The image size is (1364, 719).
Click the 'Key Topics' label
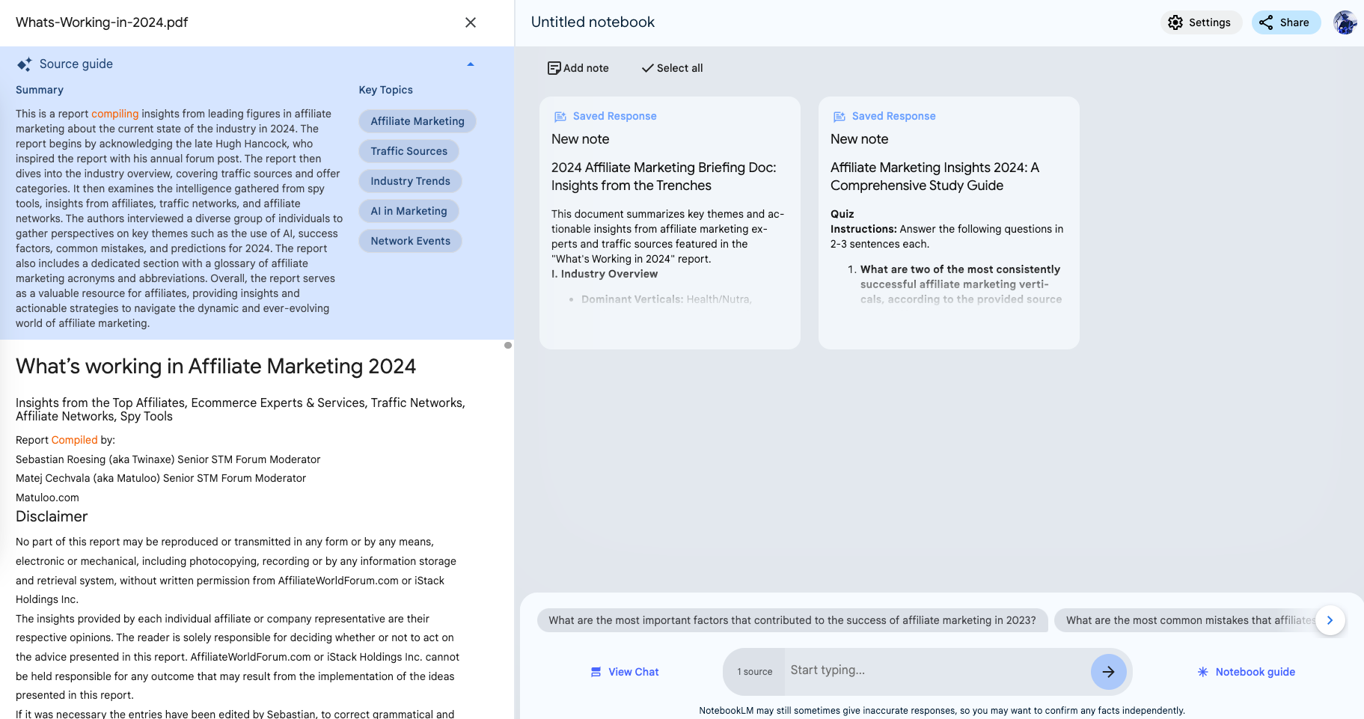tap(385, 90)
